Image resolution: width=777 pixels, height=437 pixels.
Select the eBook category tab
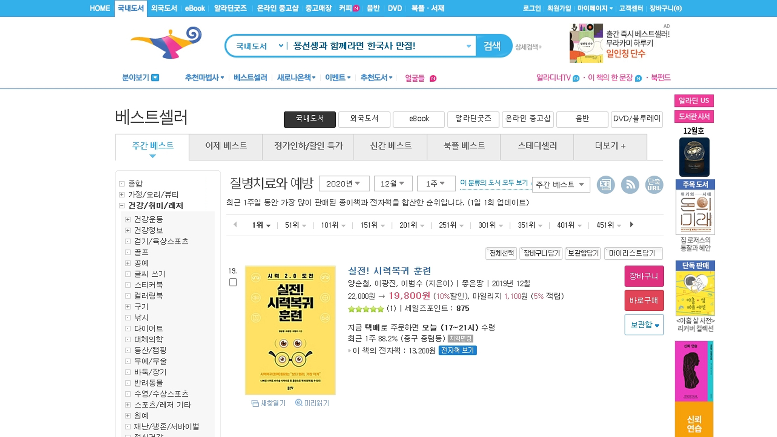tap(419, 119)
